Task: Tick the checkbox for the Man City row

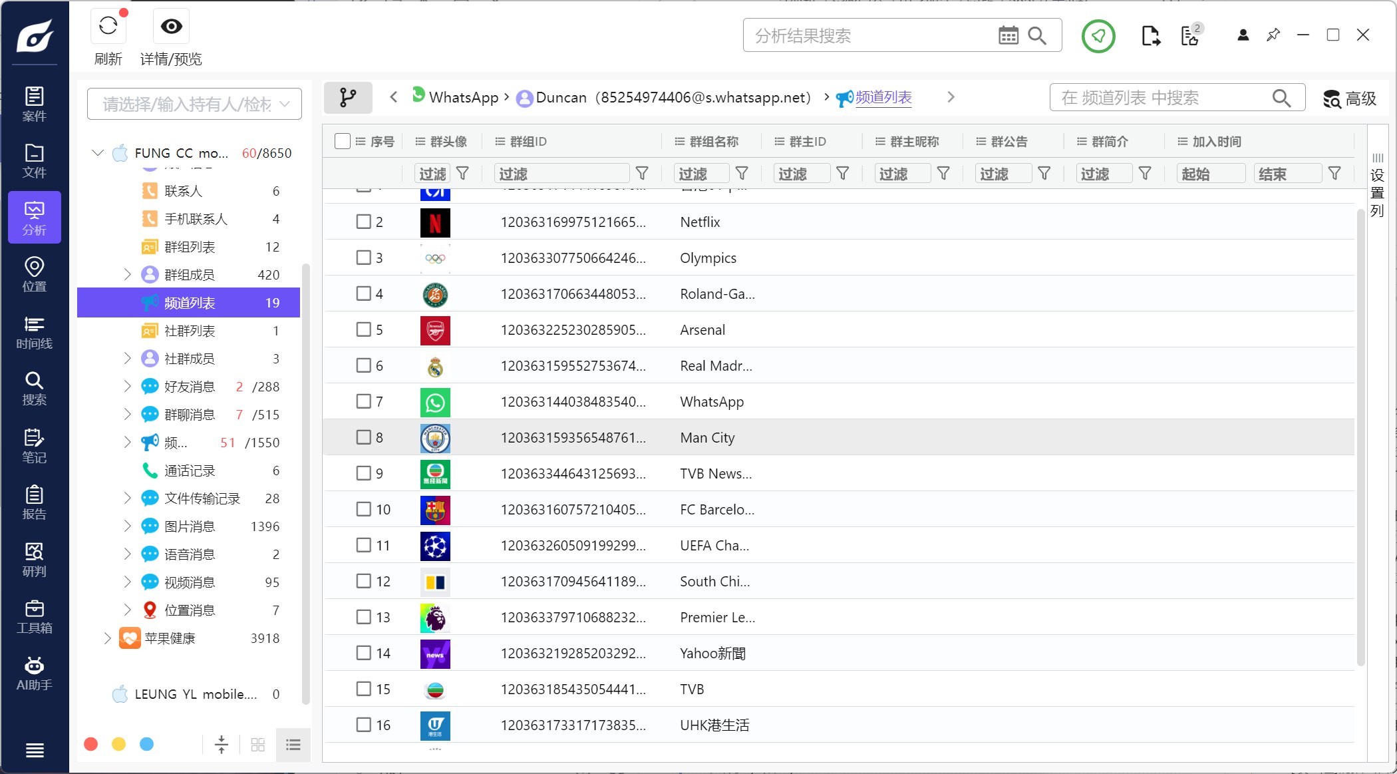Action: (x=363, y=437)
